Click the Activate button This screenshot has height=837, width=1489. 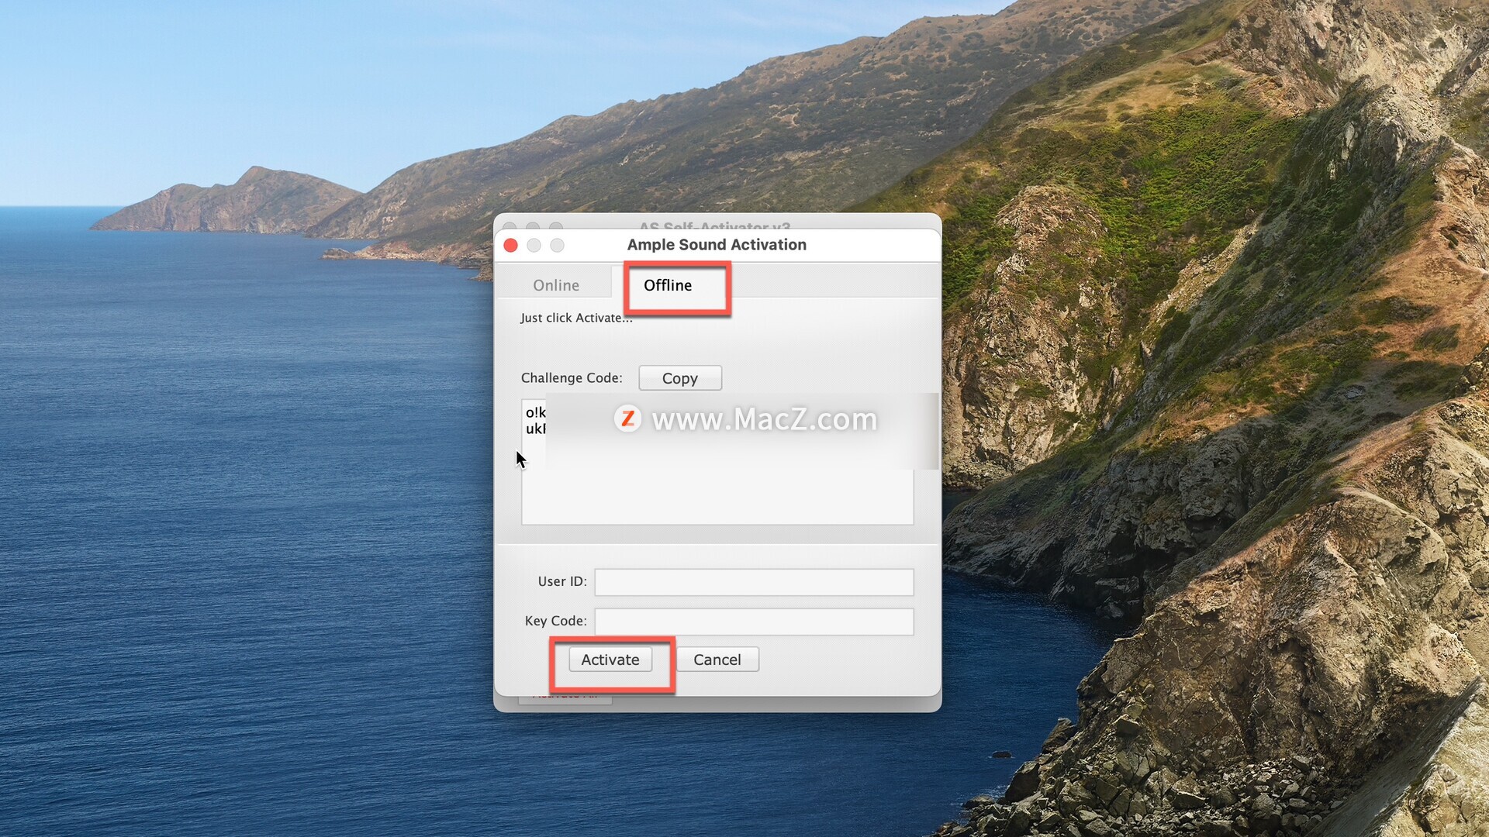coord(610,660)
